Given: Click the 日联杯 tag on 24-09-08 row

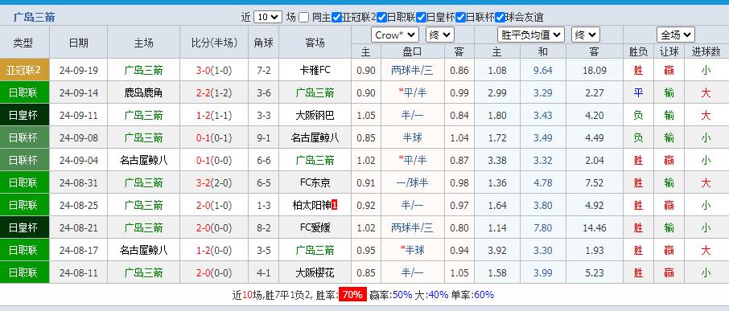Looking at the screenshot, I should (24, 137).
